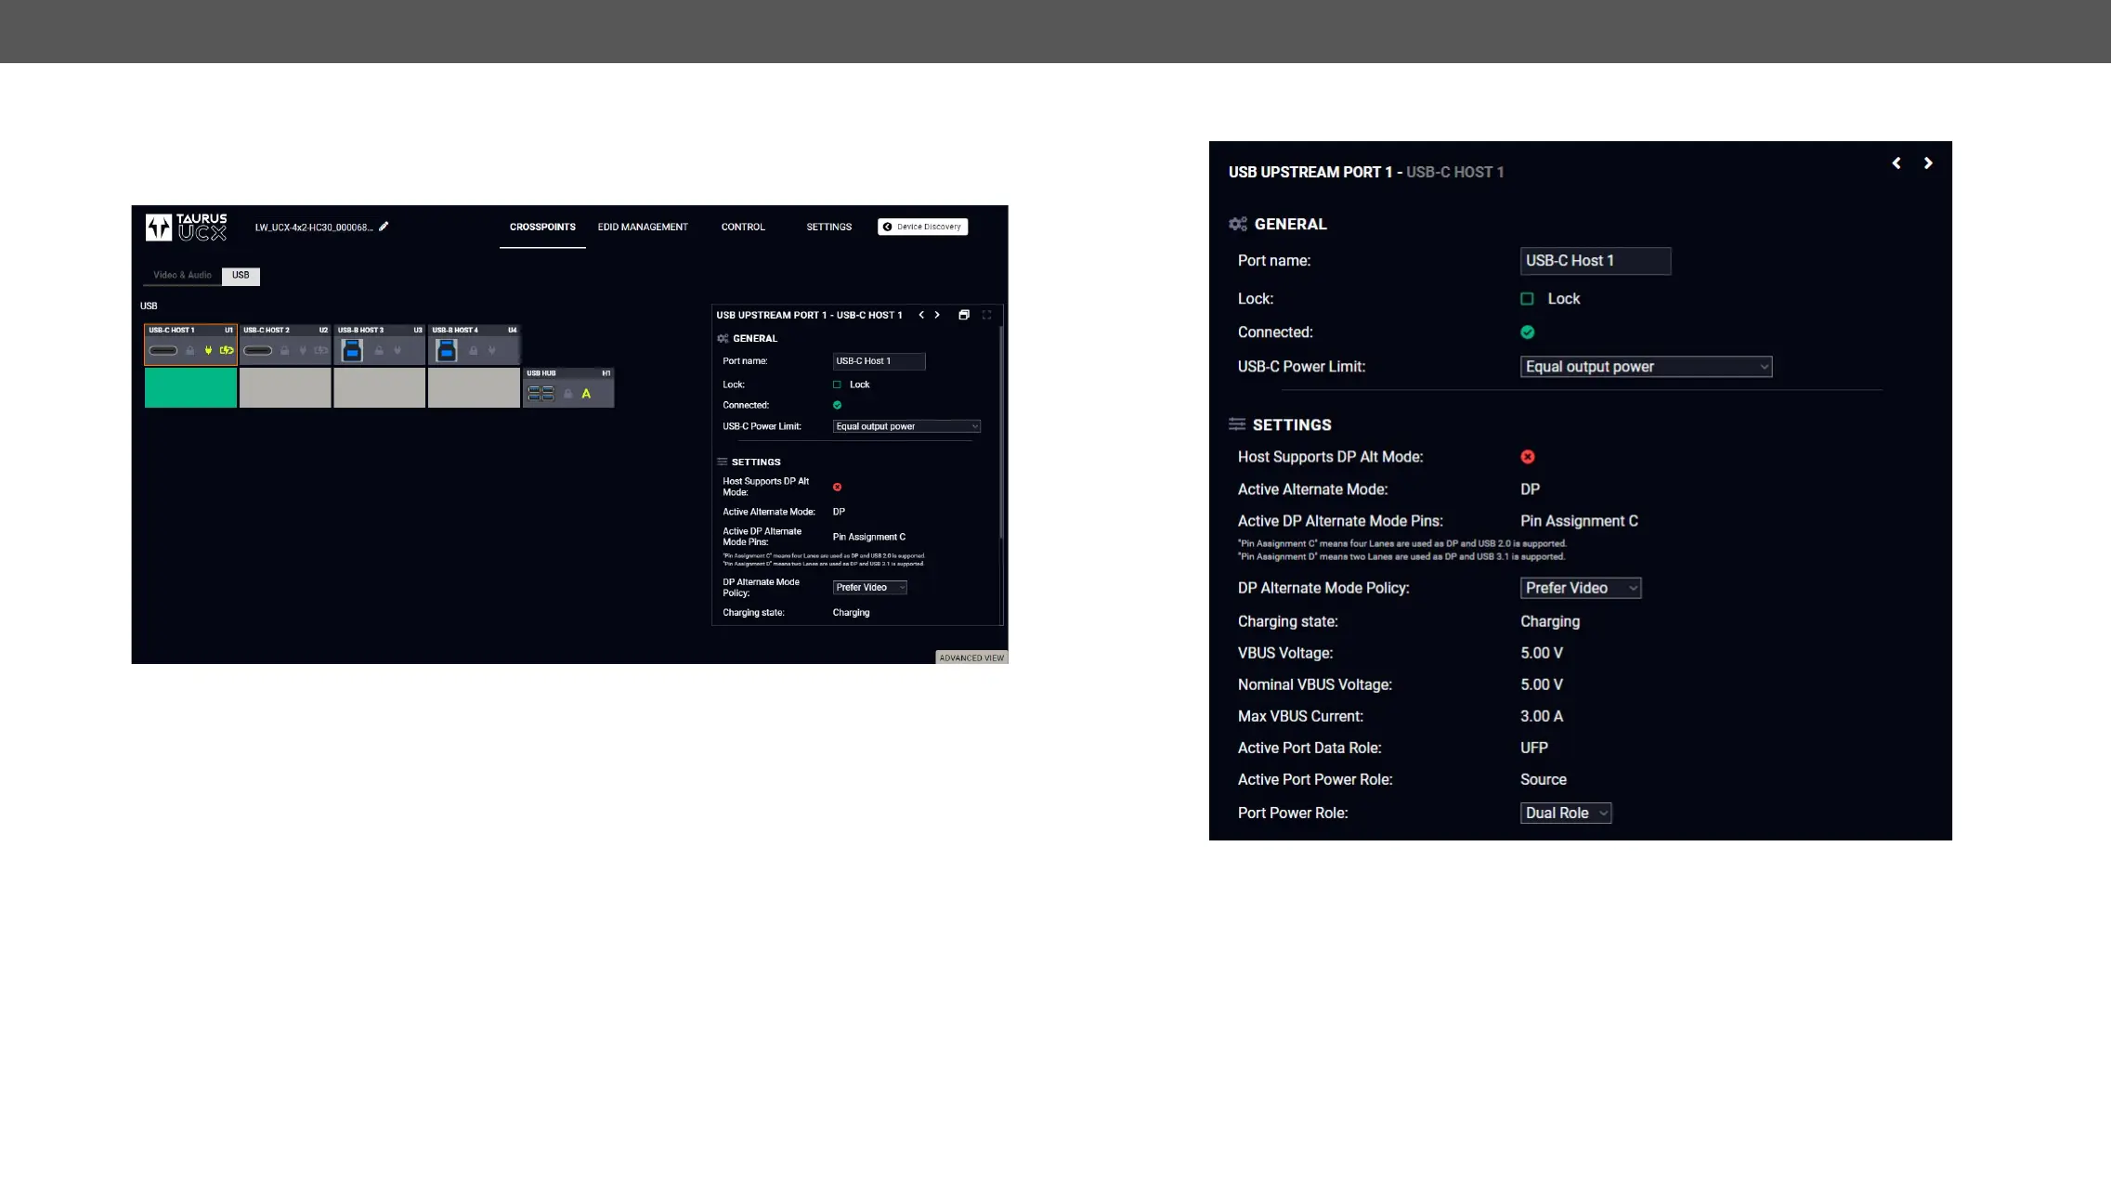Click the grey crosspoint under USB-B Host 3
Image resolution: width=2111 pixels, height=1185 pixels.
[x=380, y=388]
